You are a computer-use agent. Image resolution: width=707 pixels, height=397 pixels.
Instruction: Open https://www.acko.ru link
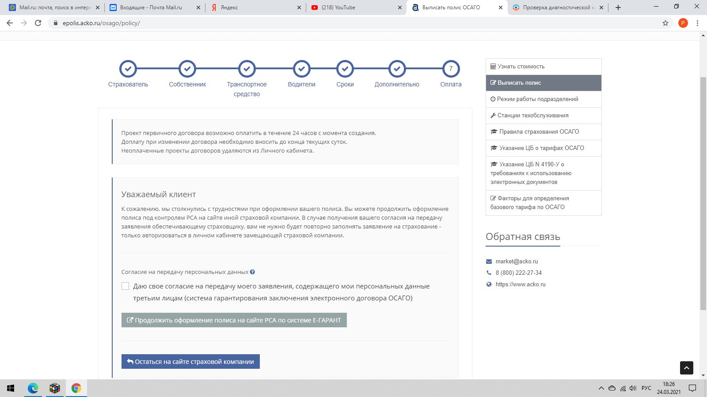pyautogui.click(x=521, y=285)
